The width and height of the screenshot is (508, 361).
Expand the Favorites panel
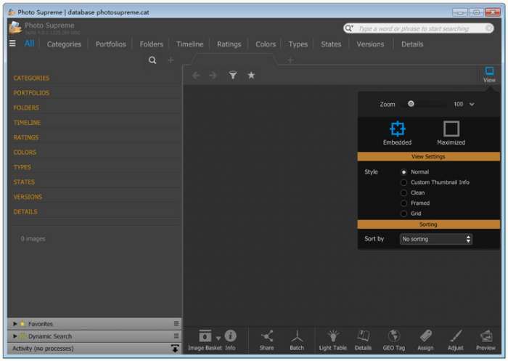pos(15,324)
